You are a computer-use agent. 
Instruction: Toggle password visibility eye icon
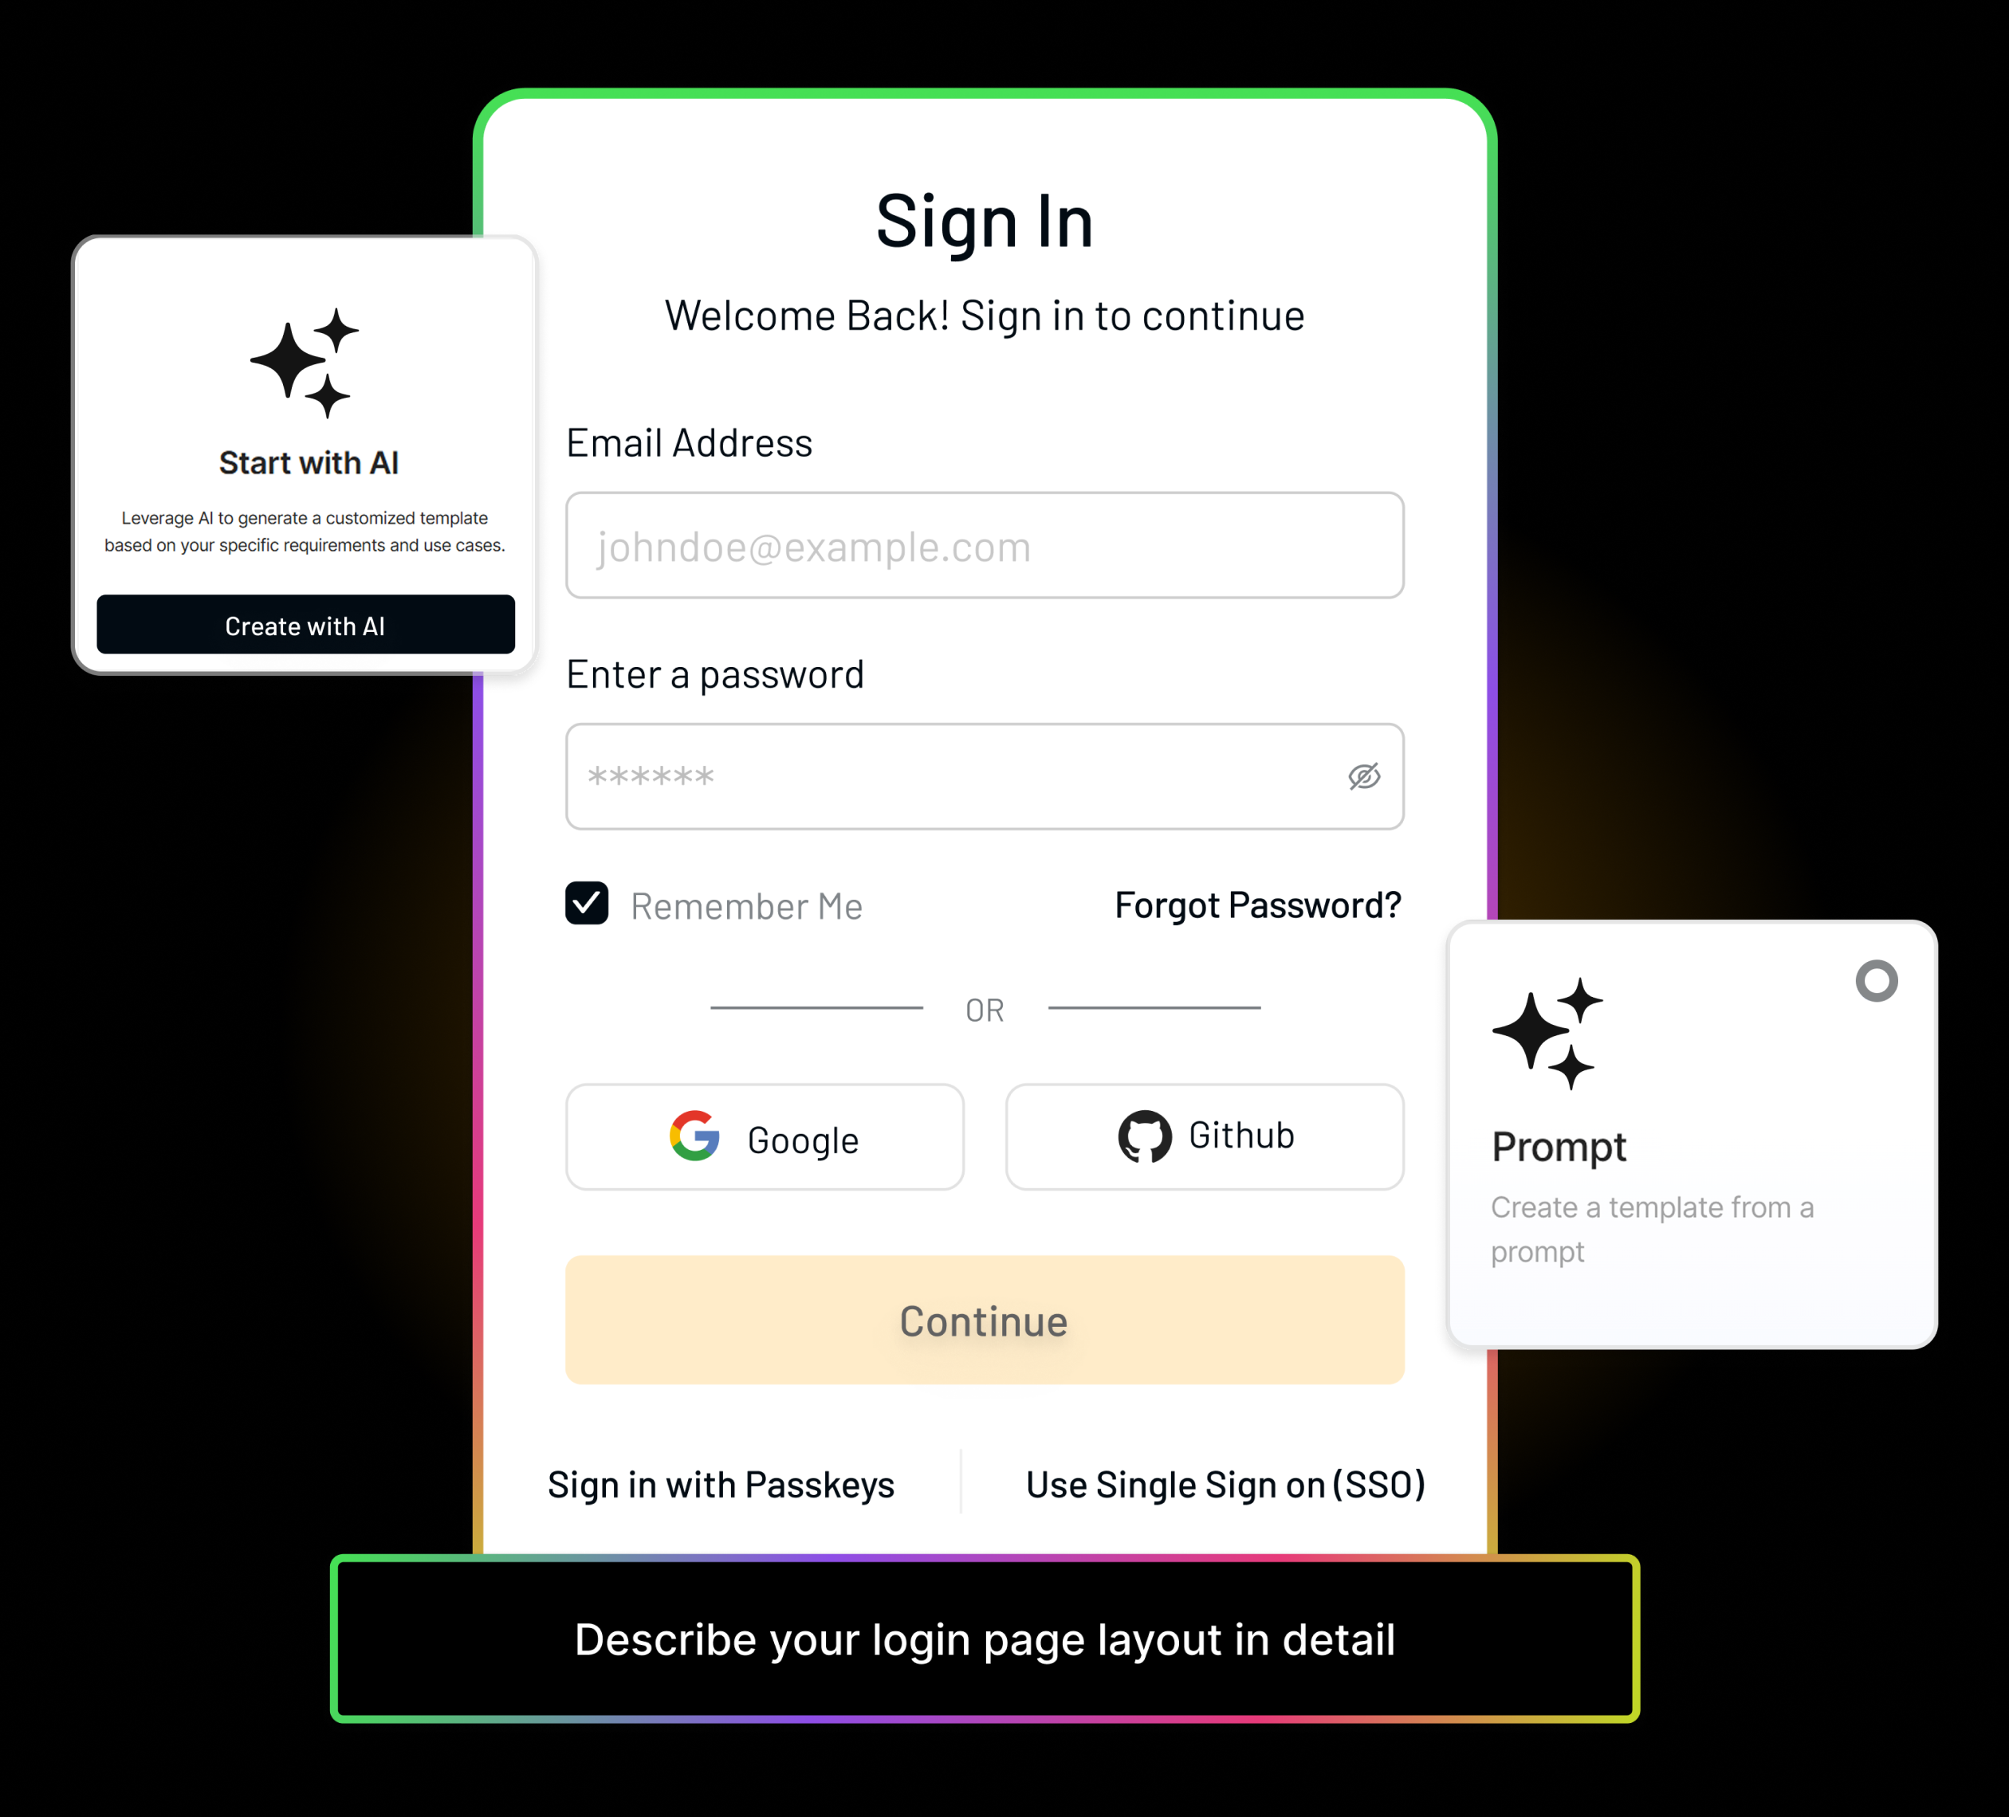pos(1364,776)
